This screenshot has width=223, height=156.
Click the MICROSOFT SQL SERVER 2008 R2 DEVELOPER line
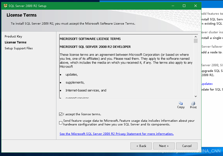coord(95,47)
